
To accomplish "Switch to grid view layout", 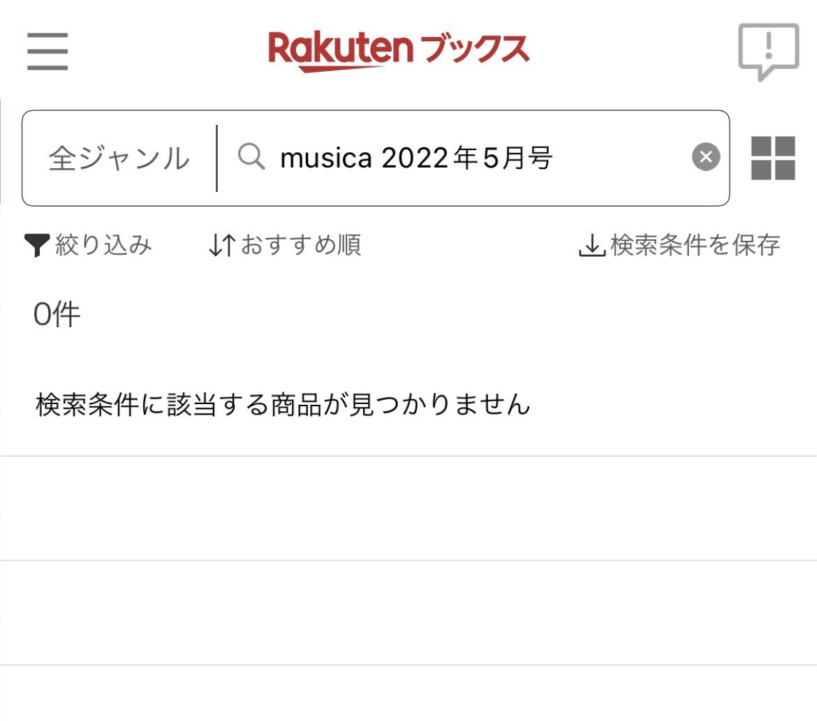I will point(773,158).
